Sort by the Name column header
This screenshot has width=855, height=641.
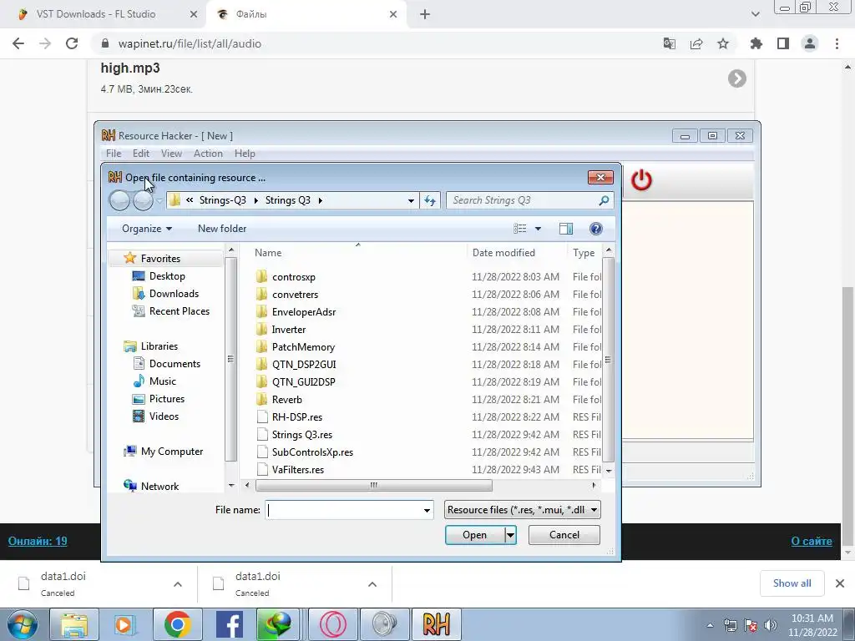[x=268, y=252]
